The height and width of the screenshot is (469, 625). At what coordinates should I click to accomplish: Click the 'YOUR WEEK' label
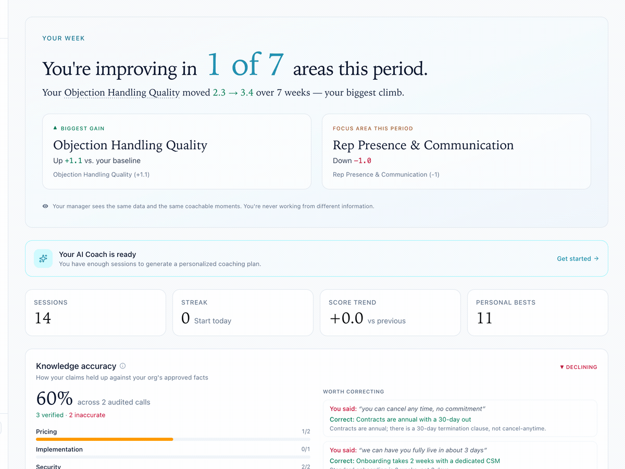click(x=64, y=38)
